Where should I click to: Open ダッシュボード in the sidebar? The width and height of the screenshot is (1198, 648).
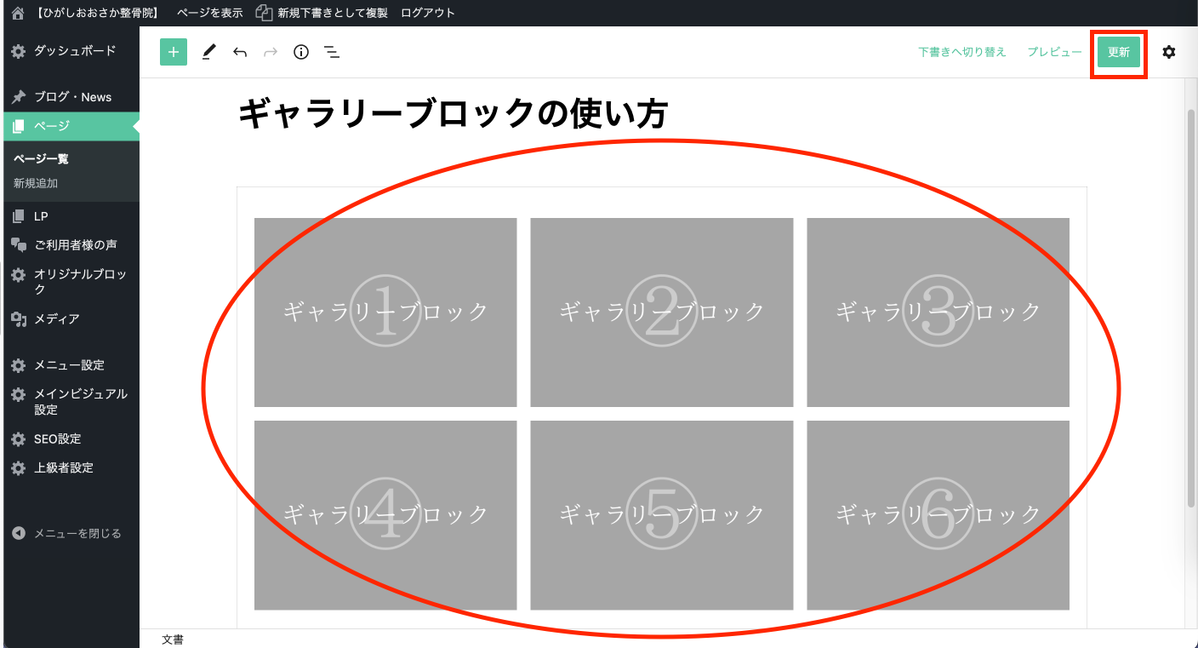[x=74, y=51]
